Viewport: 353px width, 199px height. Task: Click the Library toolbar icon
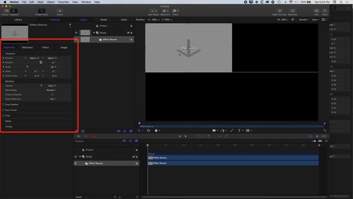[7, 11]
